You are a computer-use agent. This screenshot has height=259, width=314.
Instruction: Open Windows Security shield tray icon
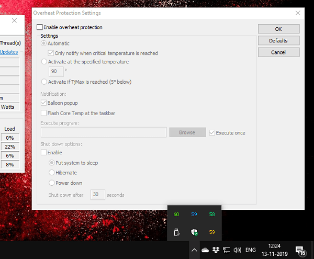pos(194,232)
